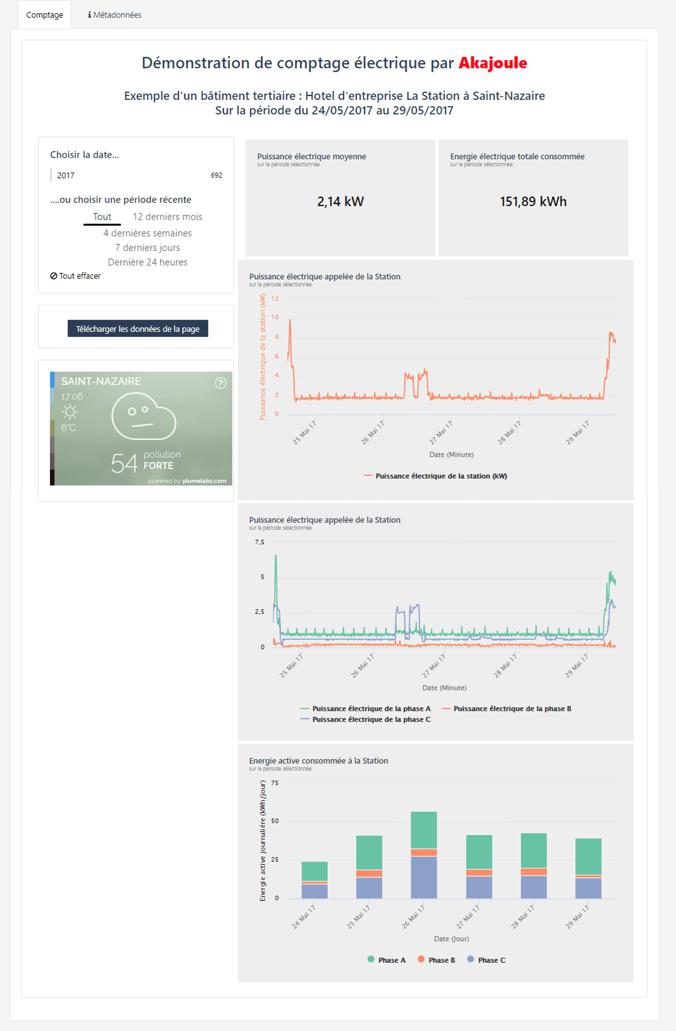Choose 4 dernières semaines period
Viewport: 676px width, 1031px height.
pyautogui.click(x=148, y=233)
